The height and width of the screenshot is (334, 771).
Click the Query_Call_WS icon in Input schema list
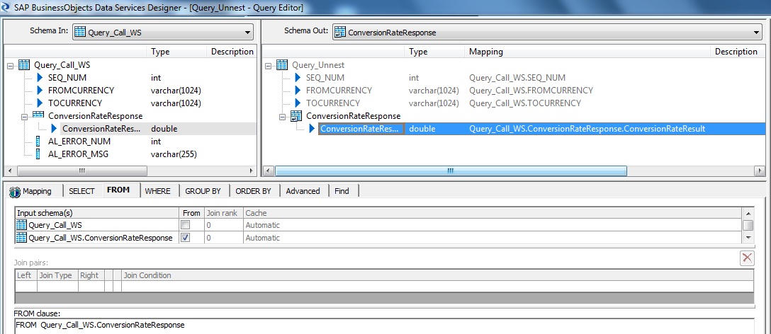click(x=22, y=225)
